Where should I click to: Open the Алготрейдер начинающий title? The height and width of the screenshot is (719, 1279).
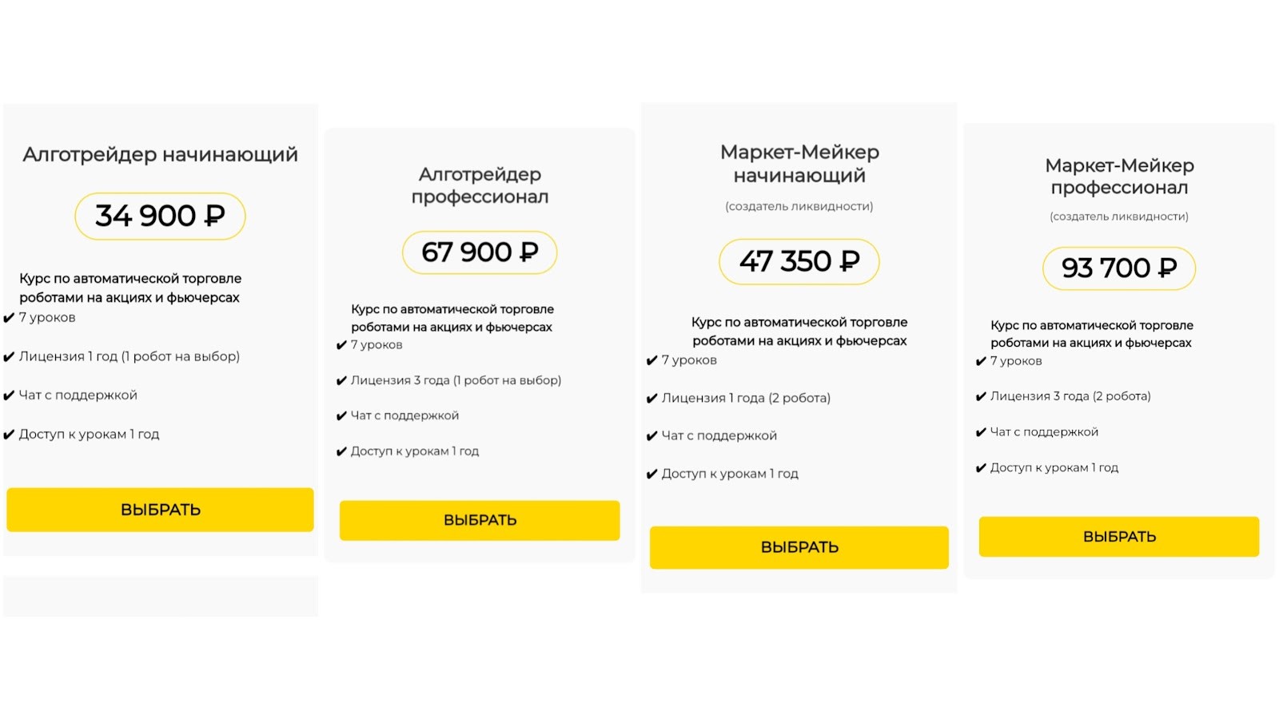pyautogui.click(x=160, y=154)
